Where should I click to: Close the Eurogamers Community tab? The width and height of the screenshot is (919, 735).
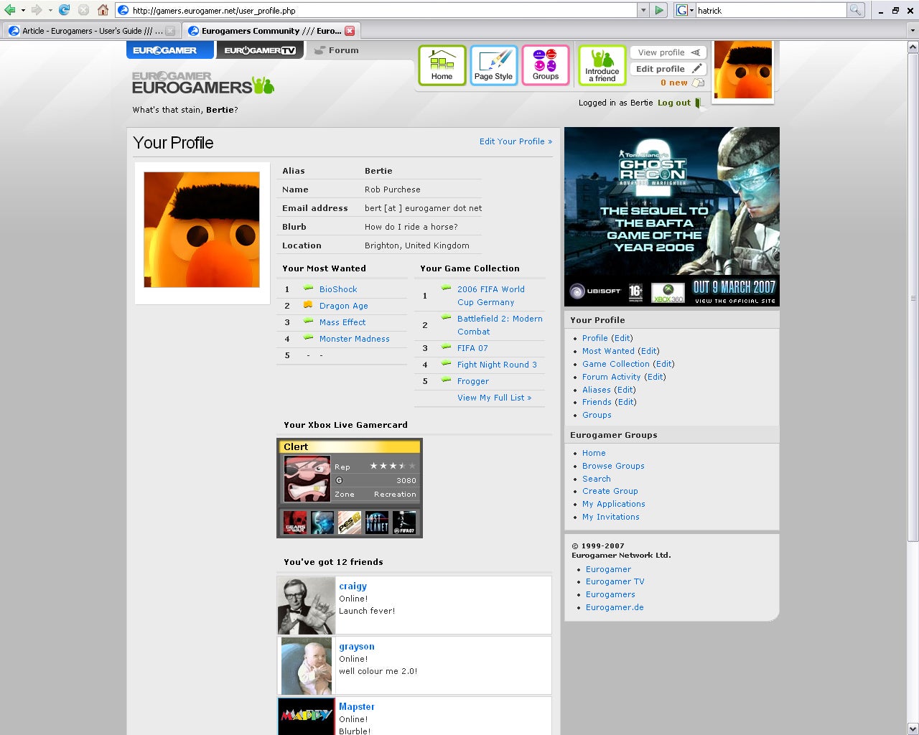click(x=350, y=31)
